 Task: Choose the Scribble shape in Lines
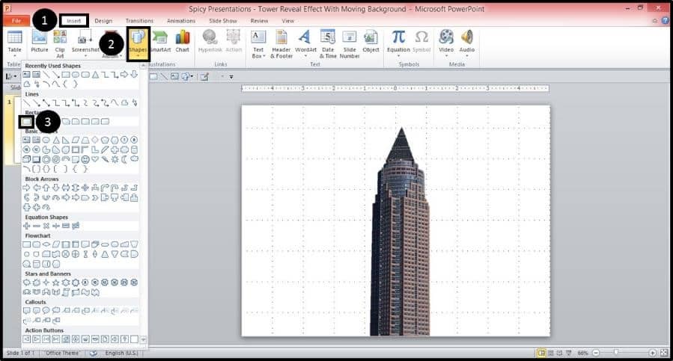click(135, 103)
